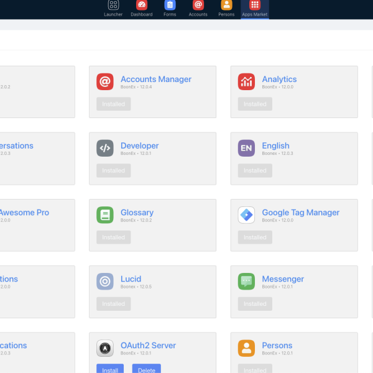Click the English EN language icon
The image size is (373, 373).
point(246,148)
